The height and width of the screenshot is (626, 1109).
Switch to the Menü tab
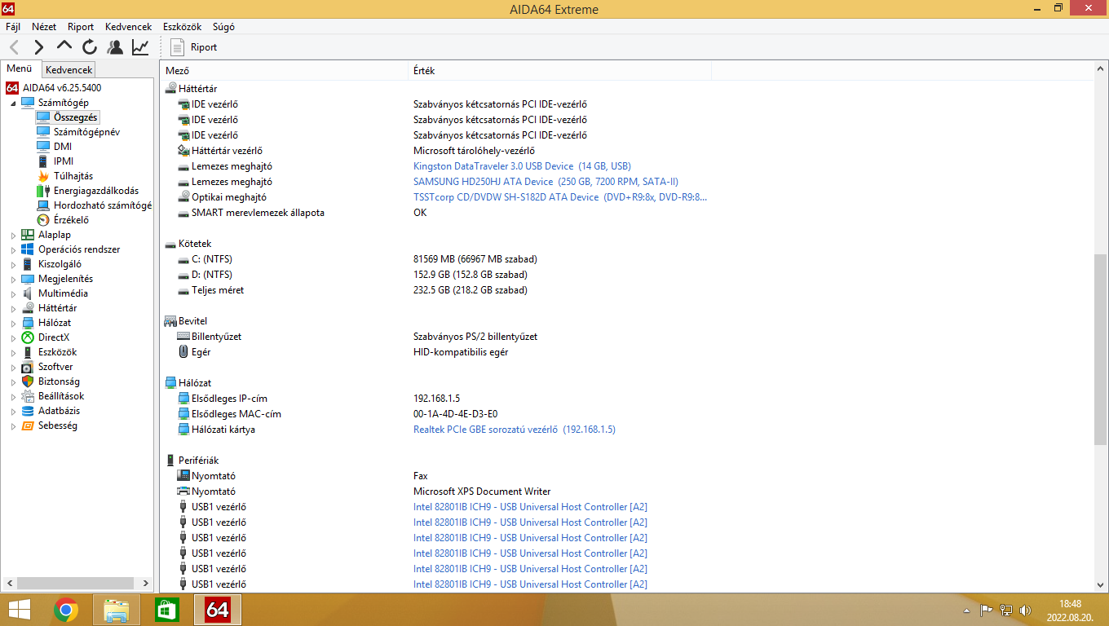pos(20,69)
